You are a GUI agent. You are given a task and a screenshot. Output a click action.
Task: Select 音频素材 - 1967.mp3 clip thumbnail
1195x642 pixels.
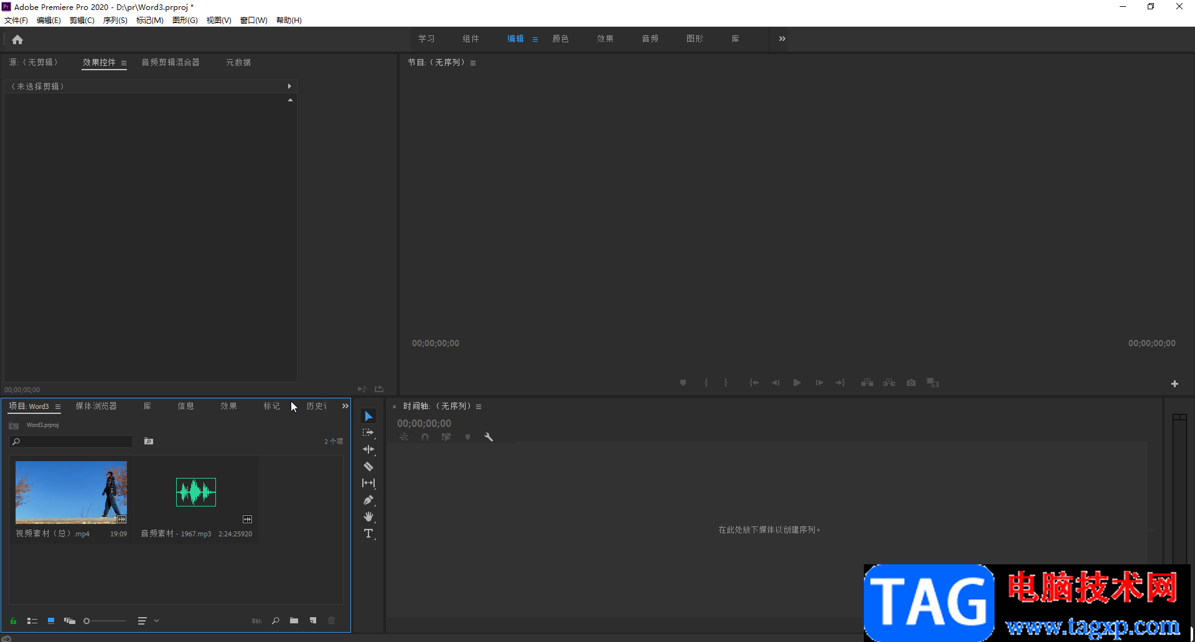[196, 492]
